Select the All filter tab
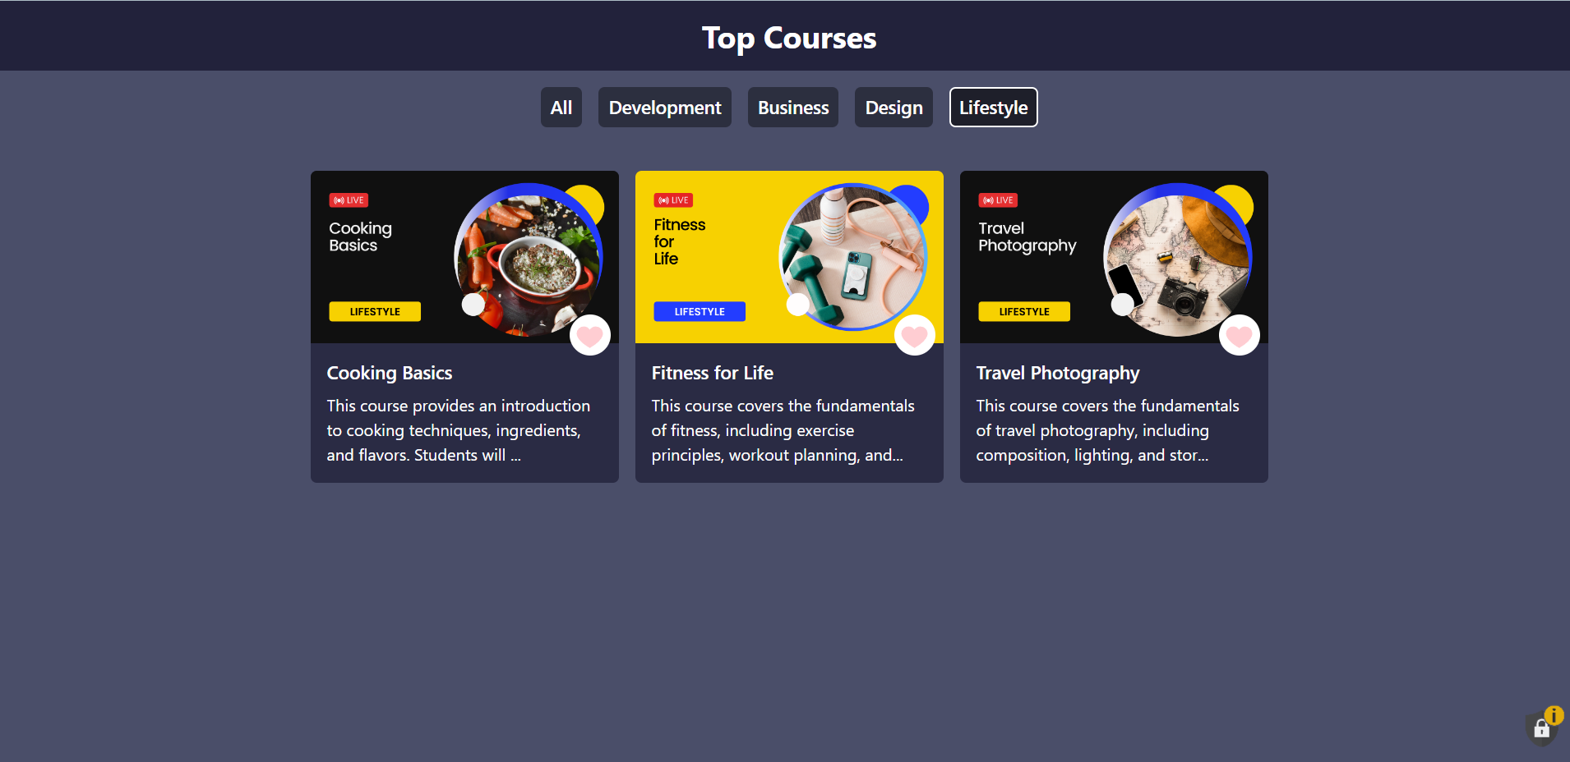 561,108
